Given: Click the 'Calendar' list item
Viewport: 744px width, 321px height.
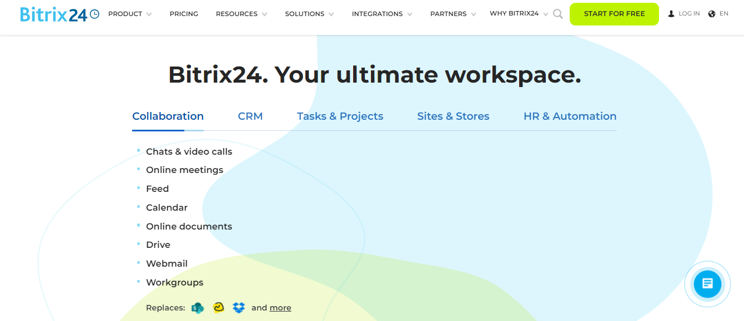Looking at the screenshot, I should (167, 207).
